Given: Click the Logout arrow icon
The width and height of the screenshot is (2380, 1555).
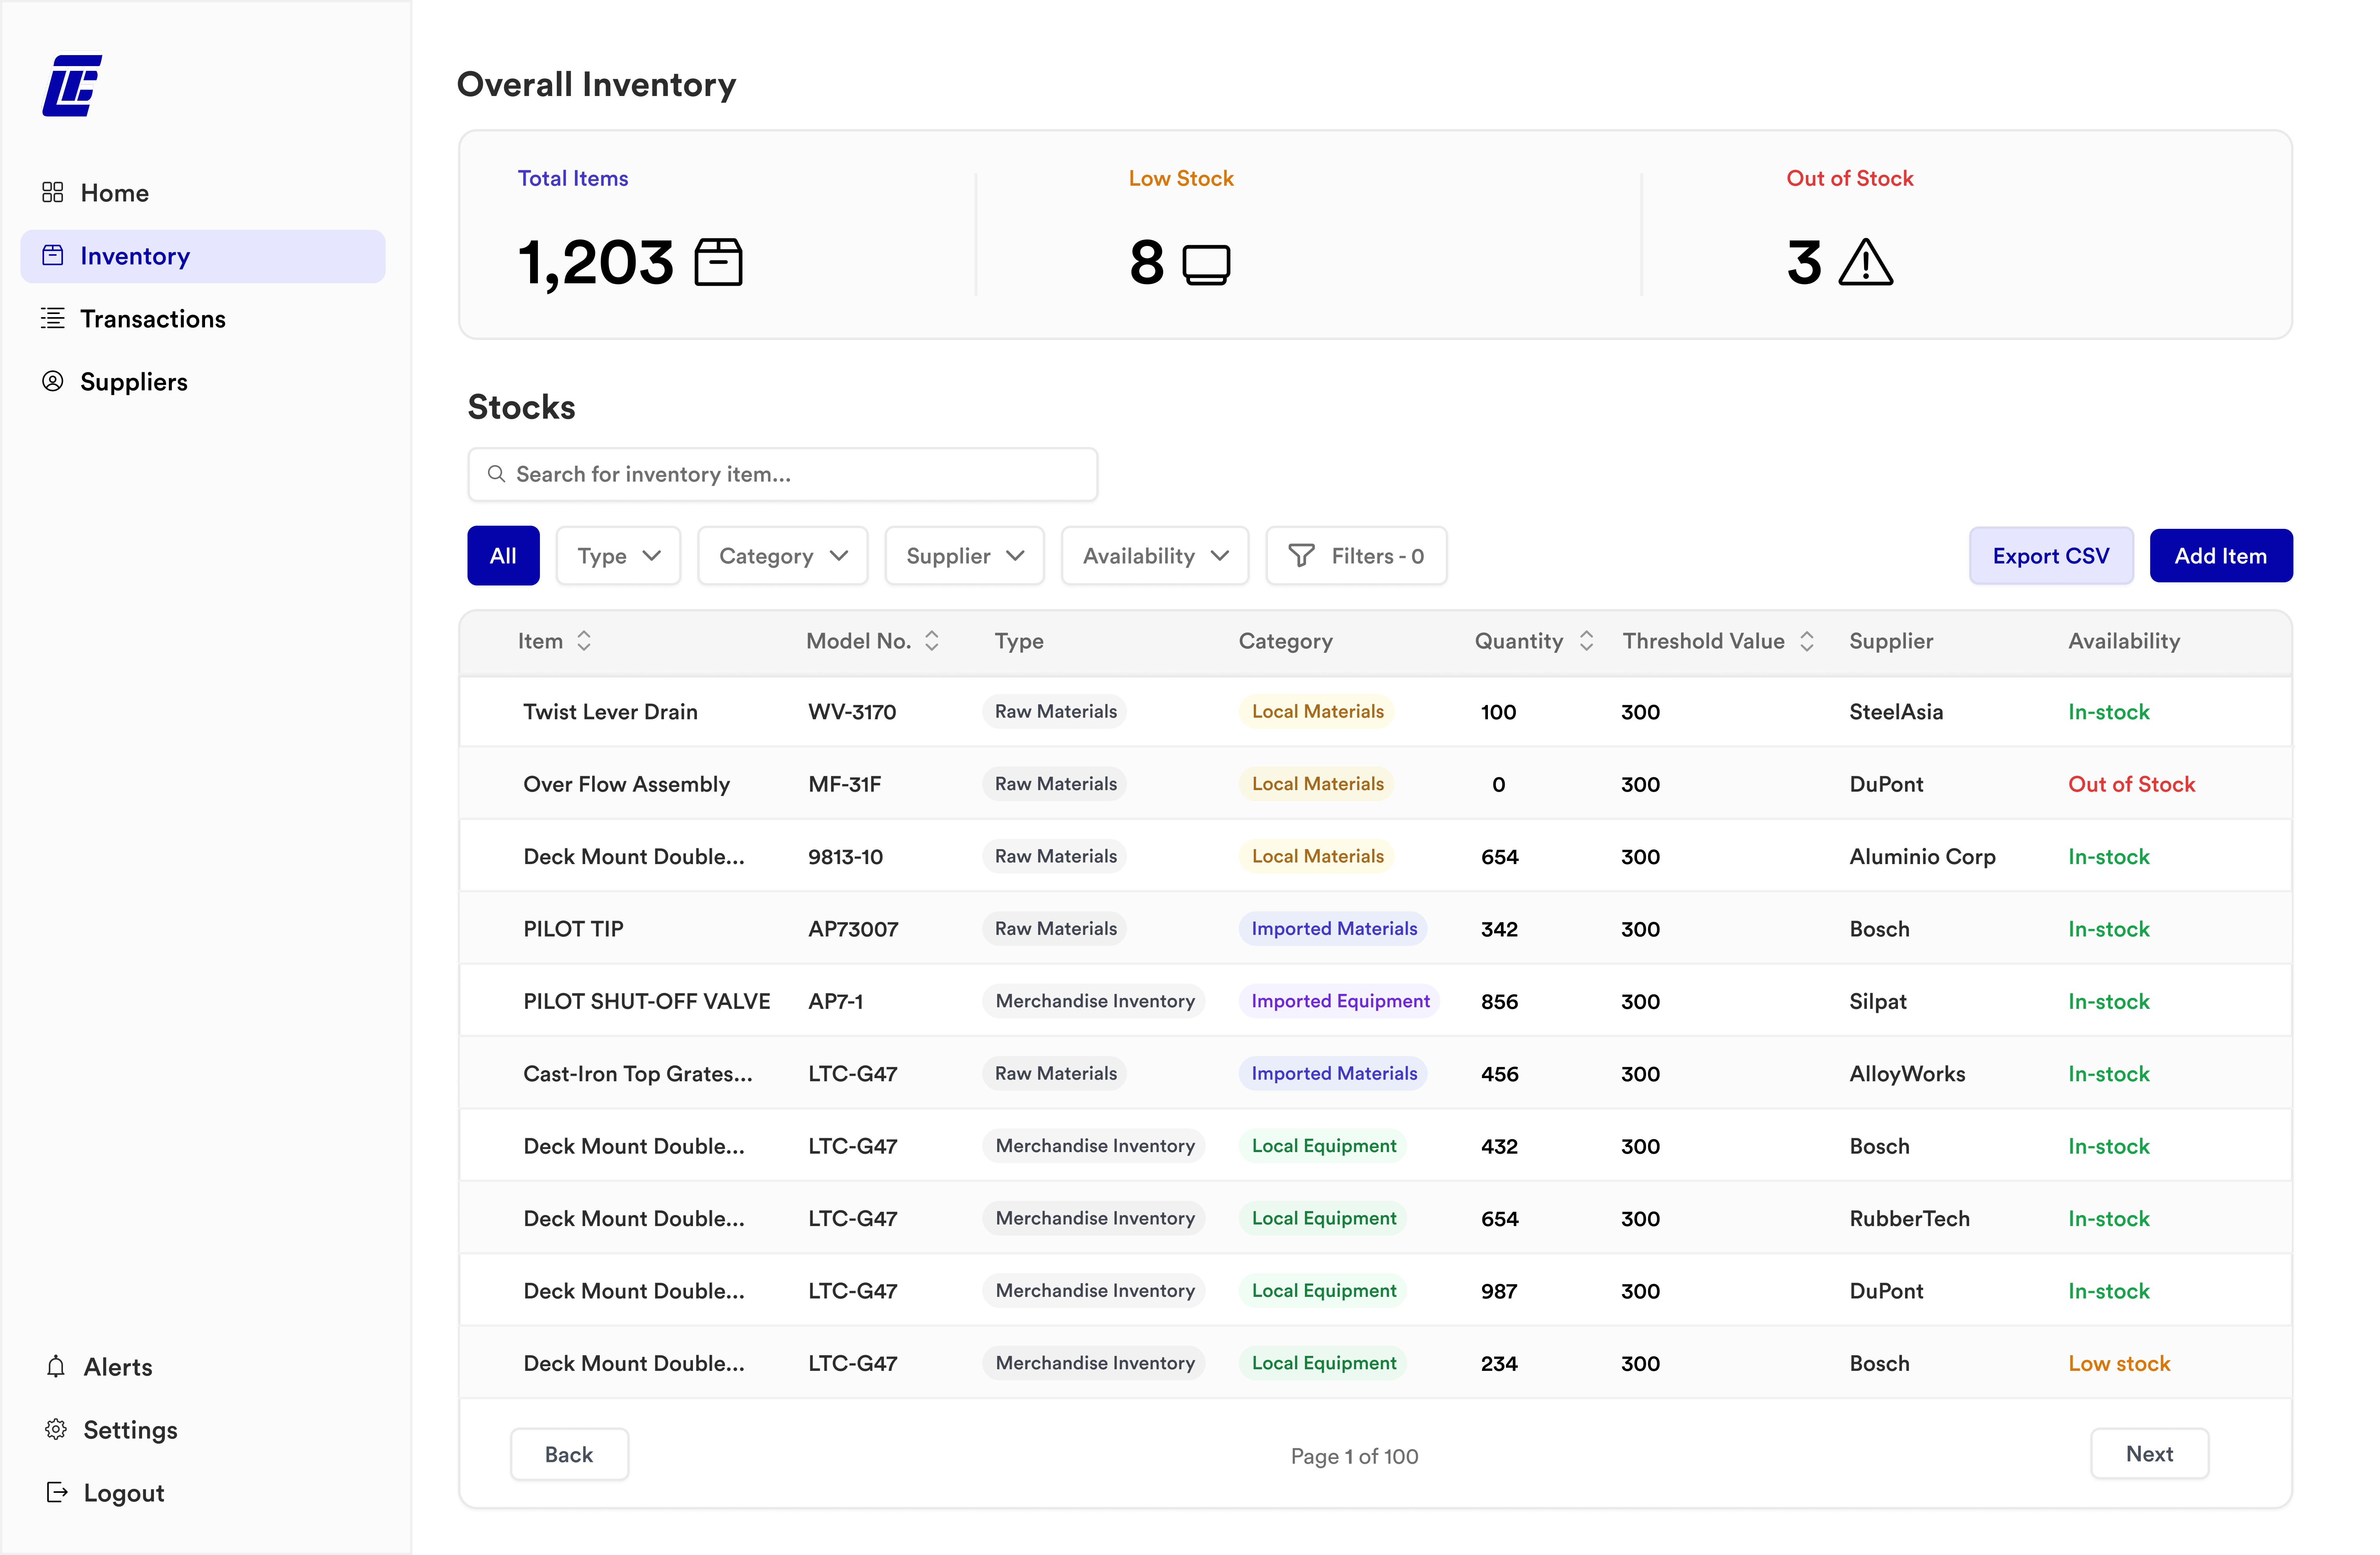Looking at the screenshot, I should click(57, 1492).
